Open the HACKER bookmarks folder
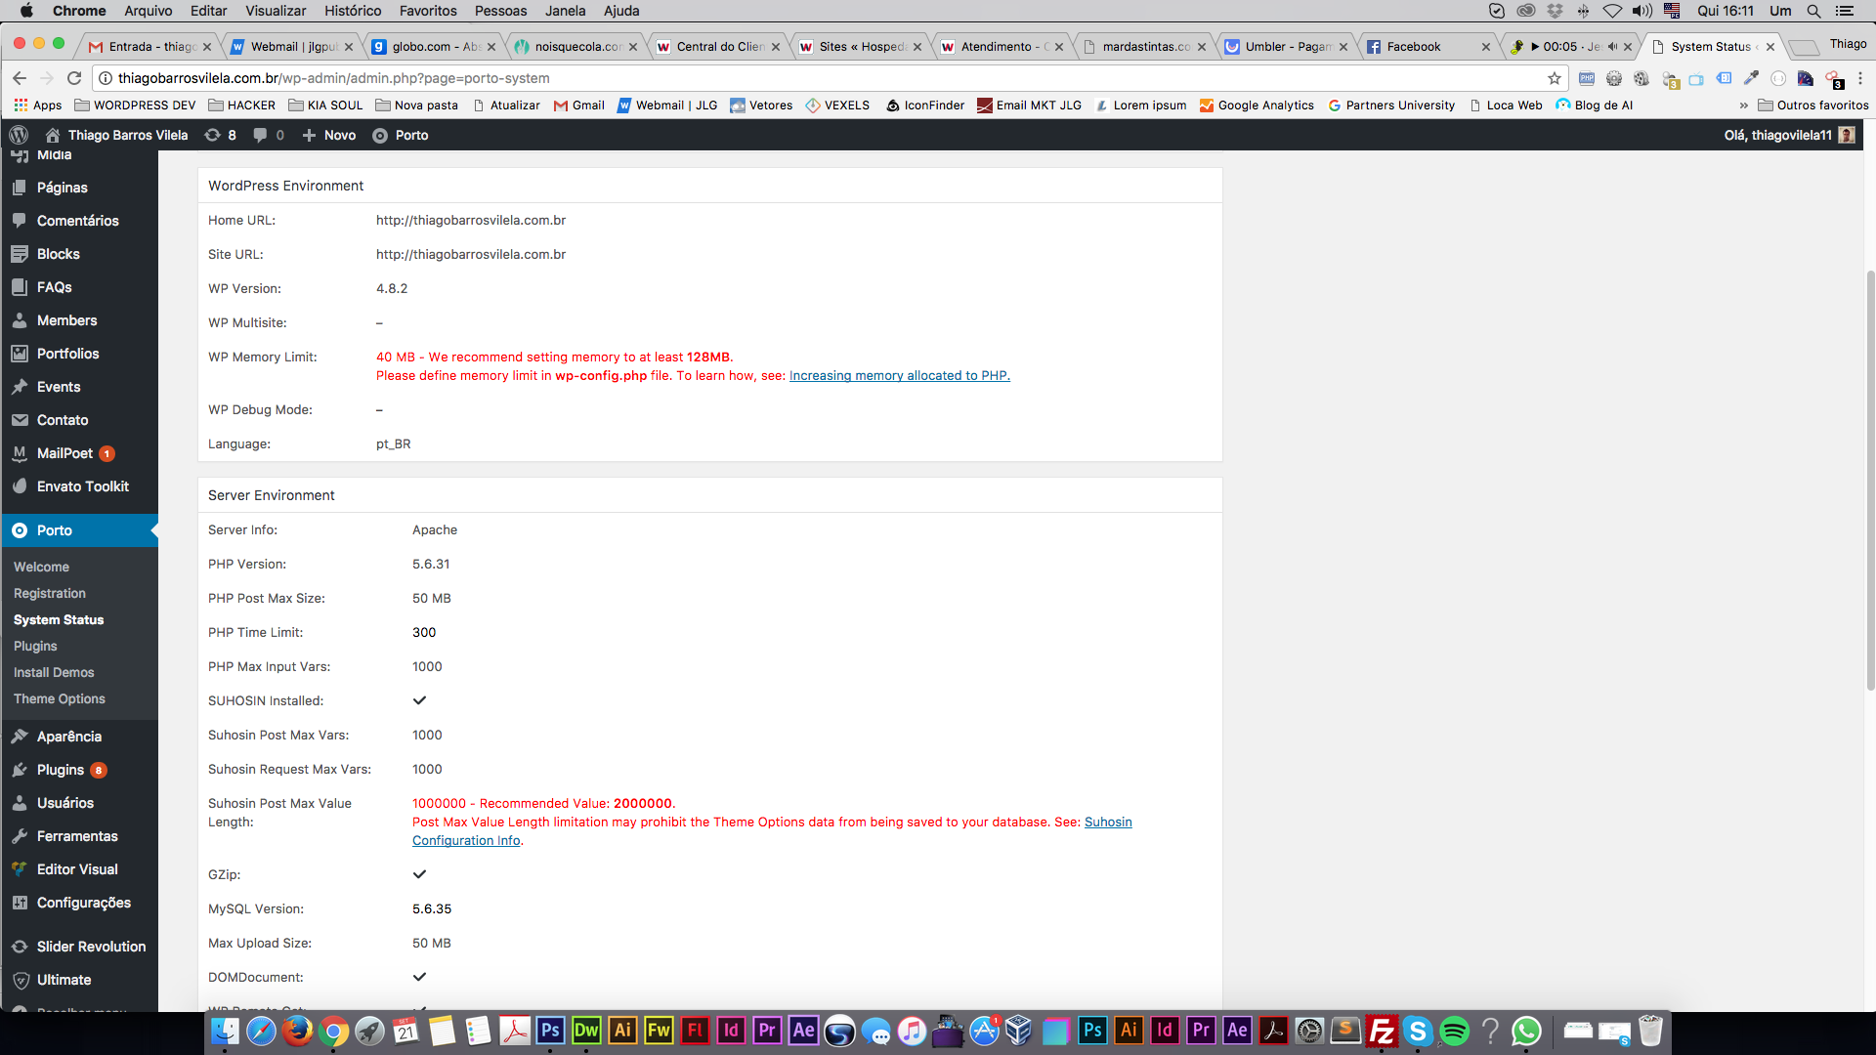 click(x=242, y=105)
